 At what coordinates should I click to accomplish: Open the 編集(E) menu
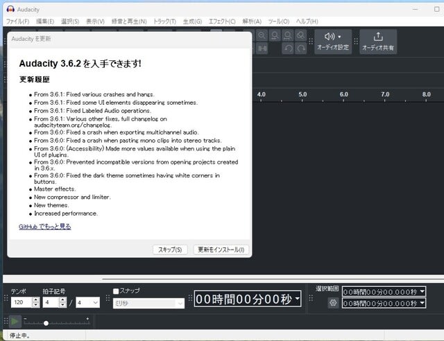pyautogui.click(x=45, y=21)
